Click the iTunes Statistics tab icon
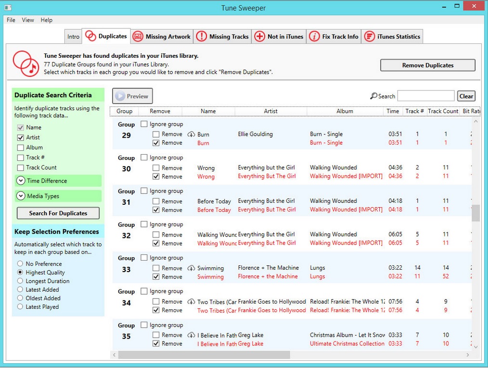 pyautogui.click(x=369, y=37)
